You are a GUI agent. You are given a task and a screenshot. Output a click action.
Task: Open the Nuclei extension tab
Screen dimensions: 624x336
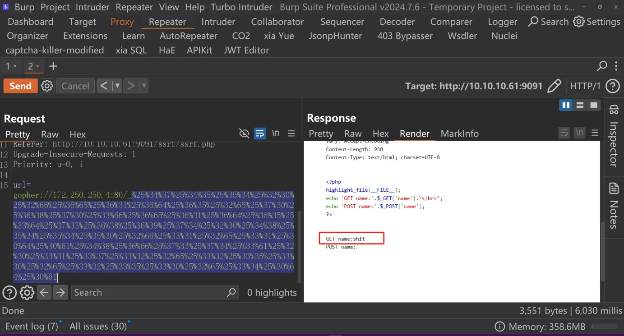click(x=504, y=36)
